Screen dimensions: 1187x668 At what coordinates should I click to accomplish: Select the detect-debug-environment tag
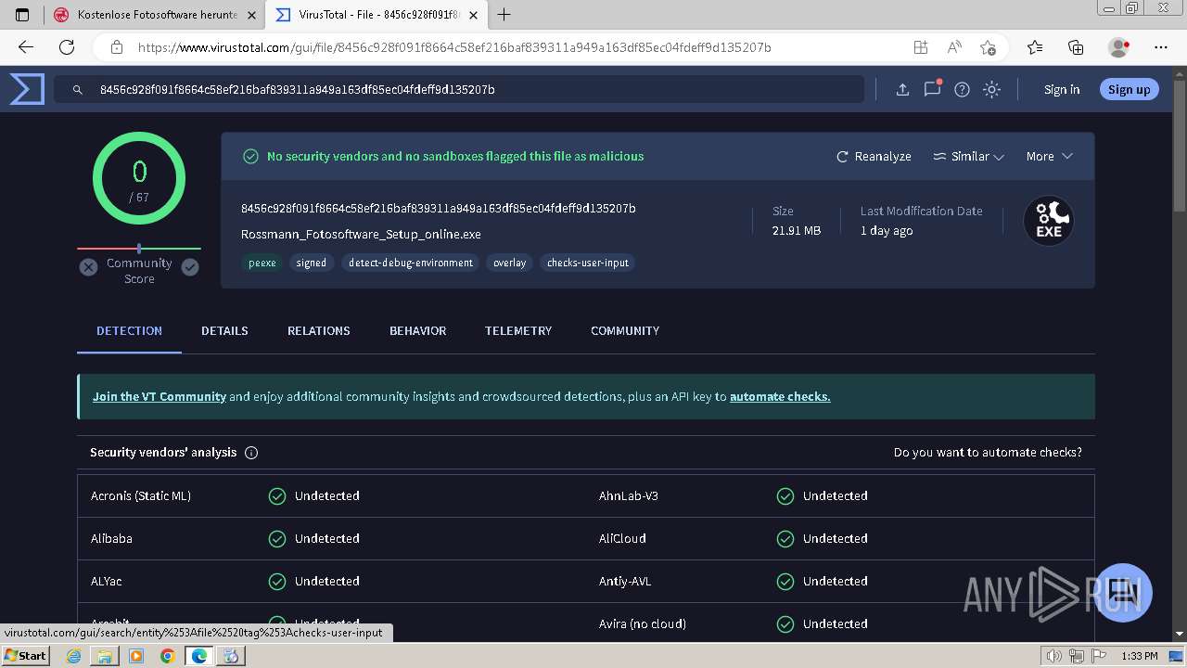pyautogui.click(x=411, y=263)
